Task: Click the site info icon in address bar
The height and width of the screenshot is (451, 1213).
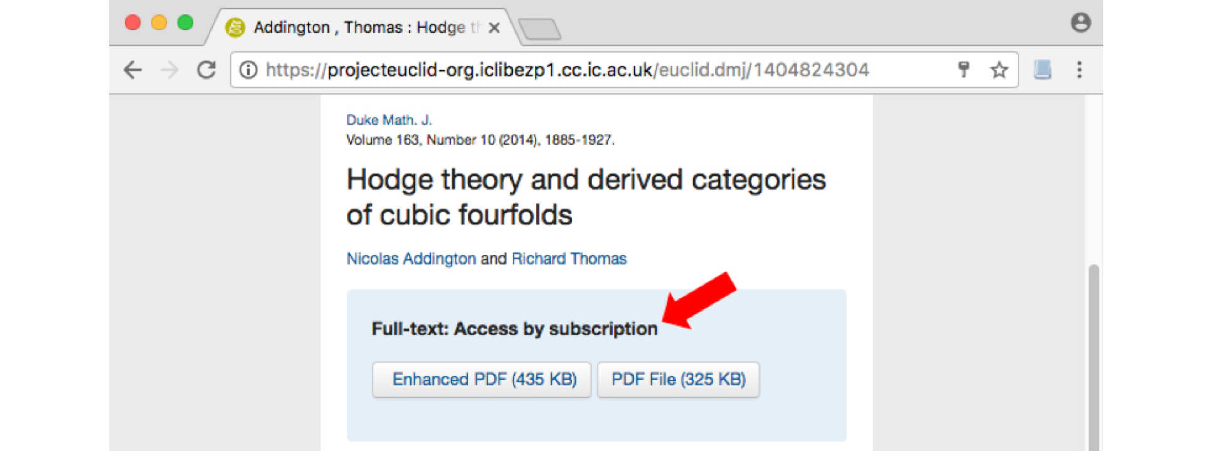Action: [248, 70]
